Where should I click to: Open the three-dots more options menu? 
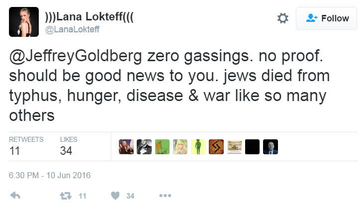click(165, 196)
